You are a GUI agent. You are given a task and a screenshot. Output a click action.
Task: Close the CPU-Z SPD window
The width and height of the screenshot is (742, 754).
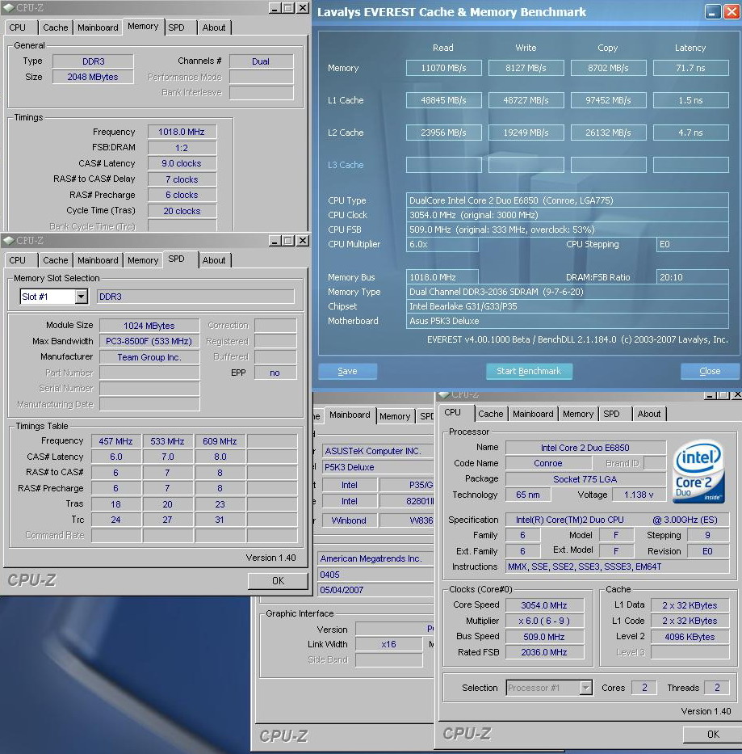click(302, 241)
